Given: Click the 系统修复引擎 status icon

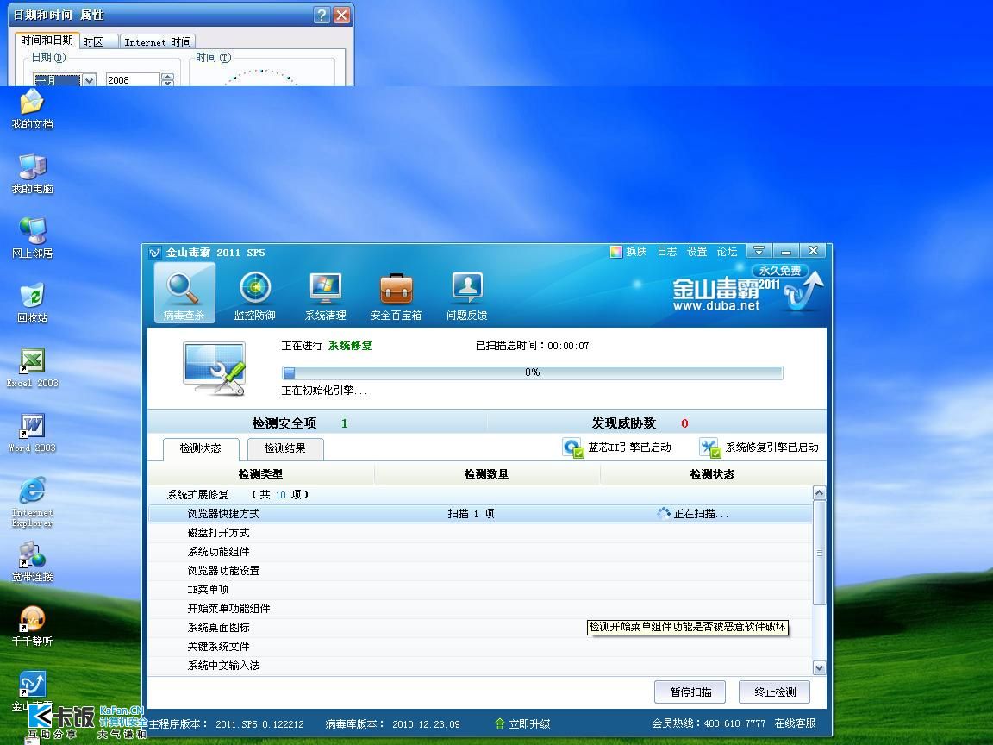Looking at the screenshot, I should (710, 448).
